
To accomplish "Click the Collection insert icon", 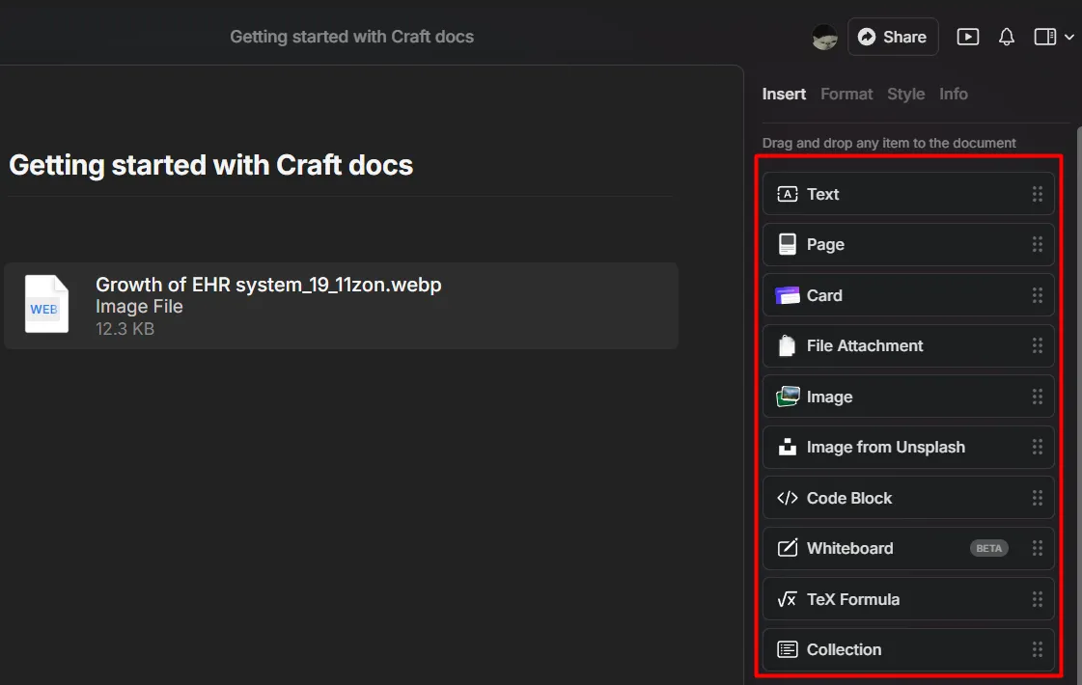I will pyautogui.click(x=788, y=650).
